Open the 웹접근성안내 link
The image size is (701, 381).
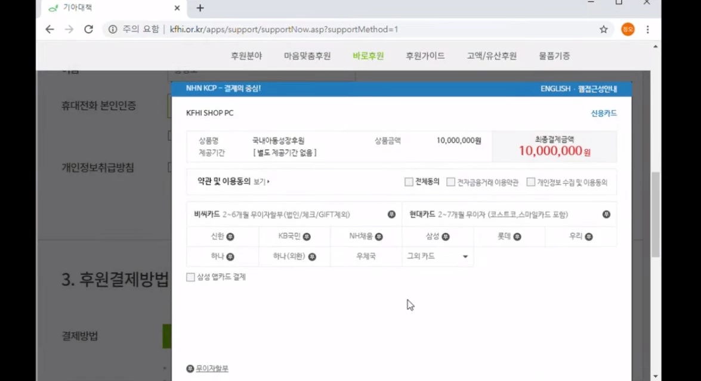coord(597,89)
